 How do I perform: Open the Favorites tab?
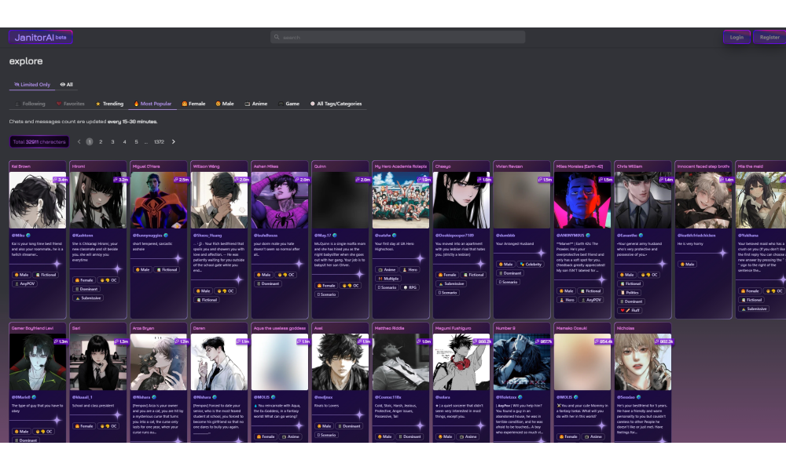pos(70,104)
